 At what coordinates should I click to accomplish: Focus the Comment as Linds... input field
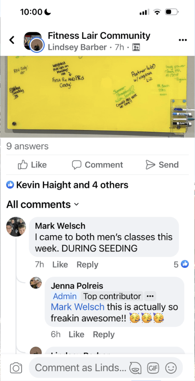[x=80, y=368]
